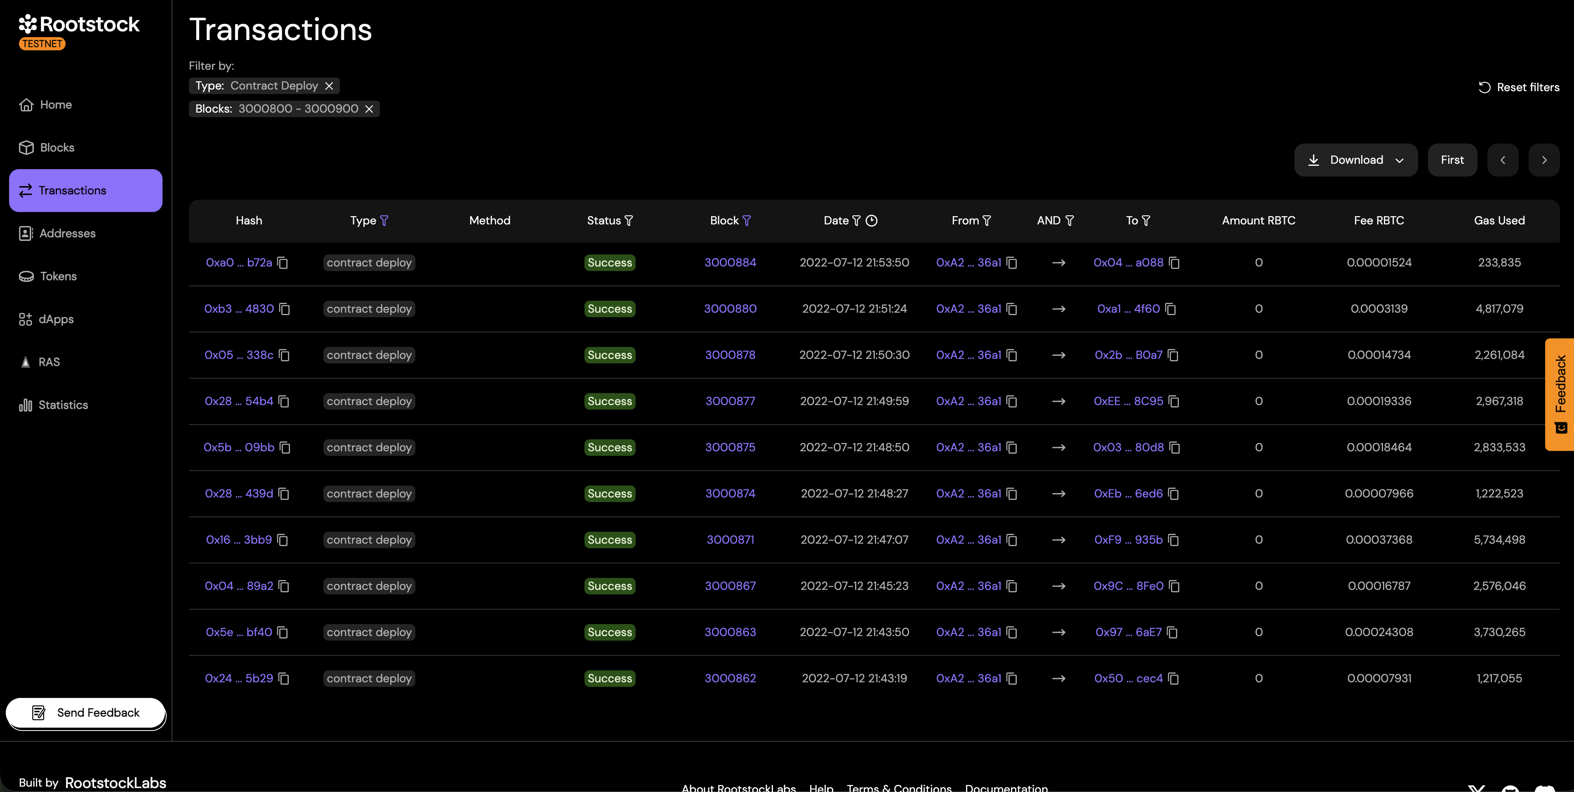Go to the next page with the arrow

[1544, 160]
